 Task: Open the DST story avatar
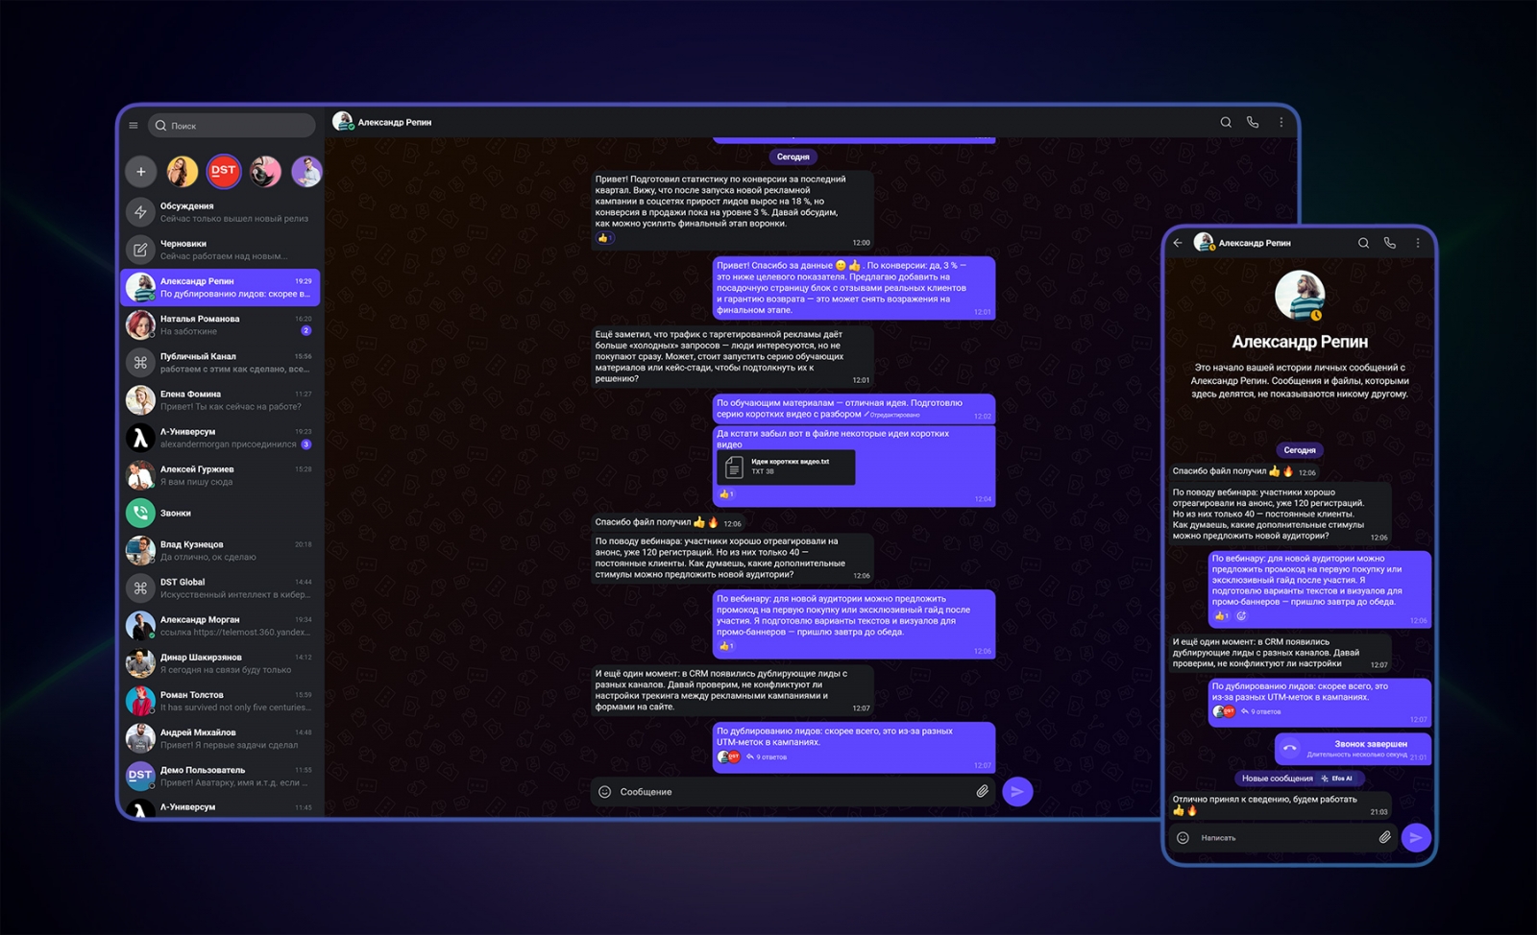(224, 172)
